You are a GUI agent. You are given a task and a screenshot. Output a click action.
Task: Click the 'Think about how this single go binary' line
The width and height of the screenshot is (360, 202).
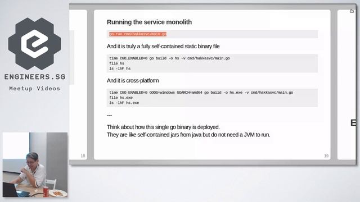(163, 127)
